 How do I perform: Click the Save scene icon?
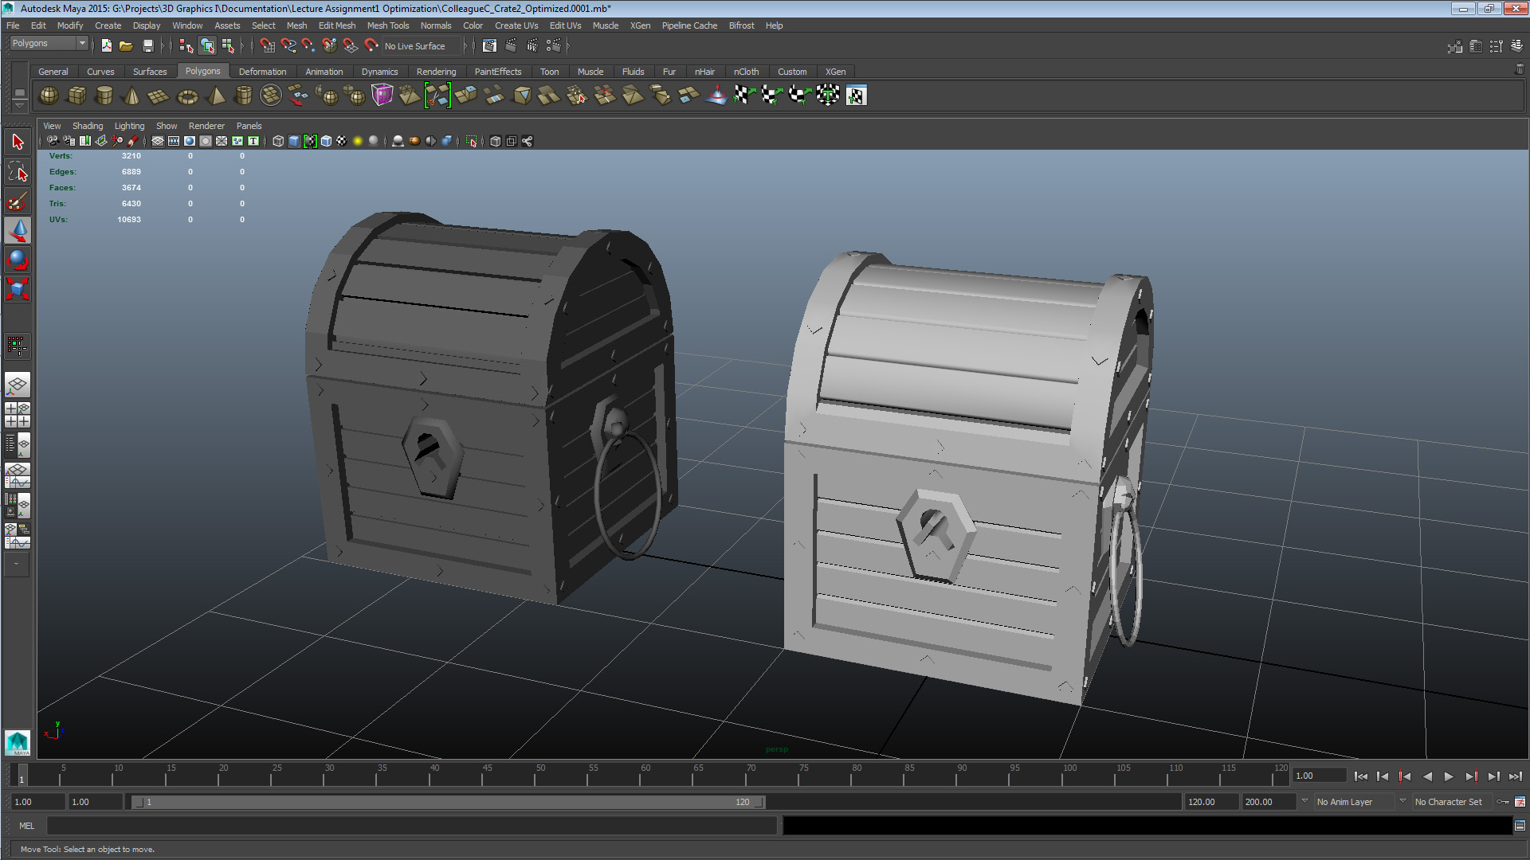coord(147,46)
